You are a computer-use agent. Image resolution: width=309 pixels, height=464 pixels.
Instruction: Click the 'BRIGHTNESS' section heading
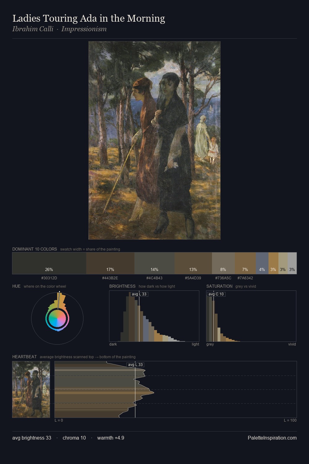click(122, 286)
